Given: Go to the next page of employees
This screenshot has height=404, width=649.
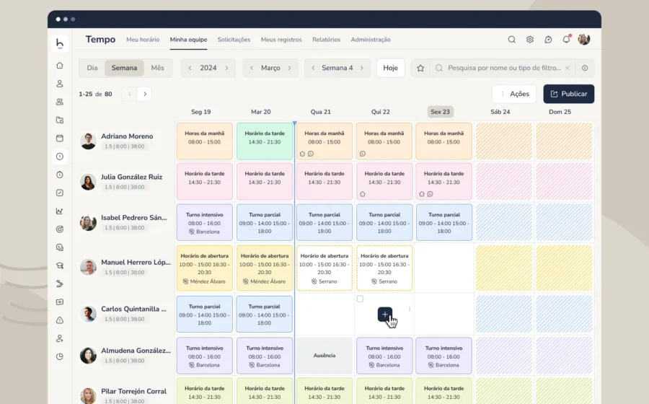Looking at the screenshot, I should pyautogui.click(x=145, y=94).
